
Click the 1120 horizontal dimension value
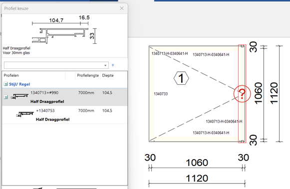pyautogui.click(x=197, y=179)
